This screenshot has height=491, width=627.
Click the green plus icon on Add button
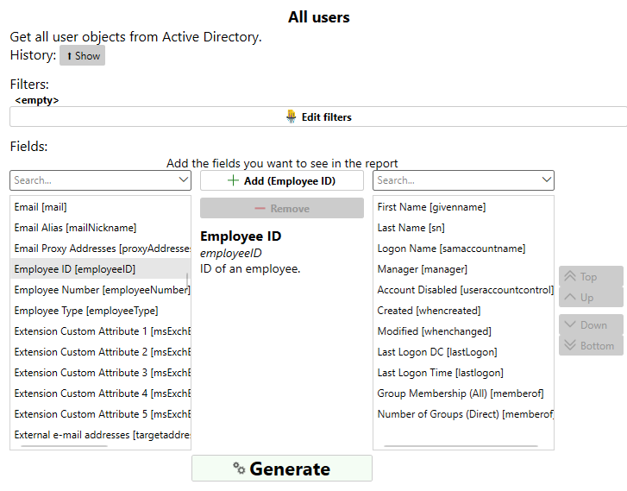point(233,180)
